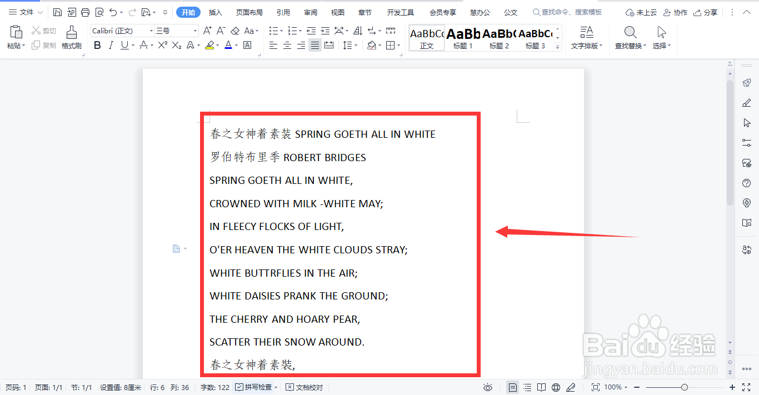Screen dimensions: 759x395
Task: Toggle italic formatting
Action: coord(111,45)
